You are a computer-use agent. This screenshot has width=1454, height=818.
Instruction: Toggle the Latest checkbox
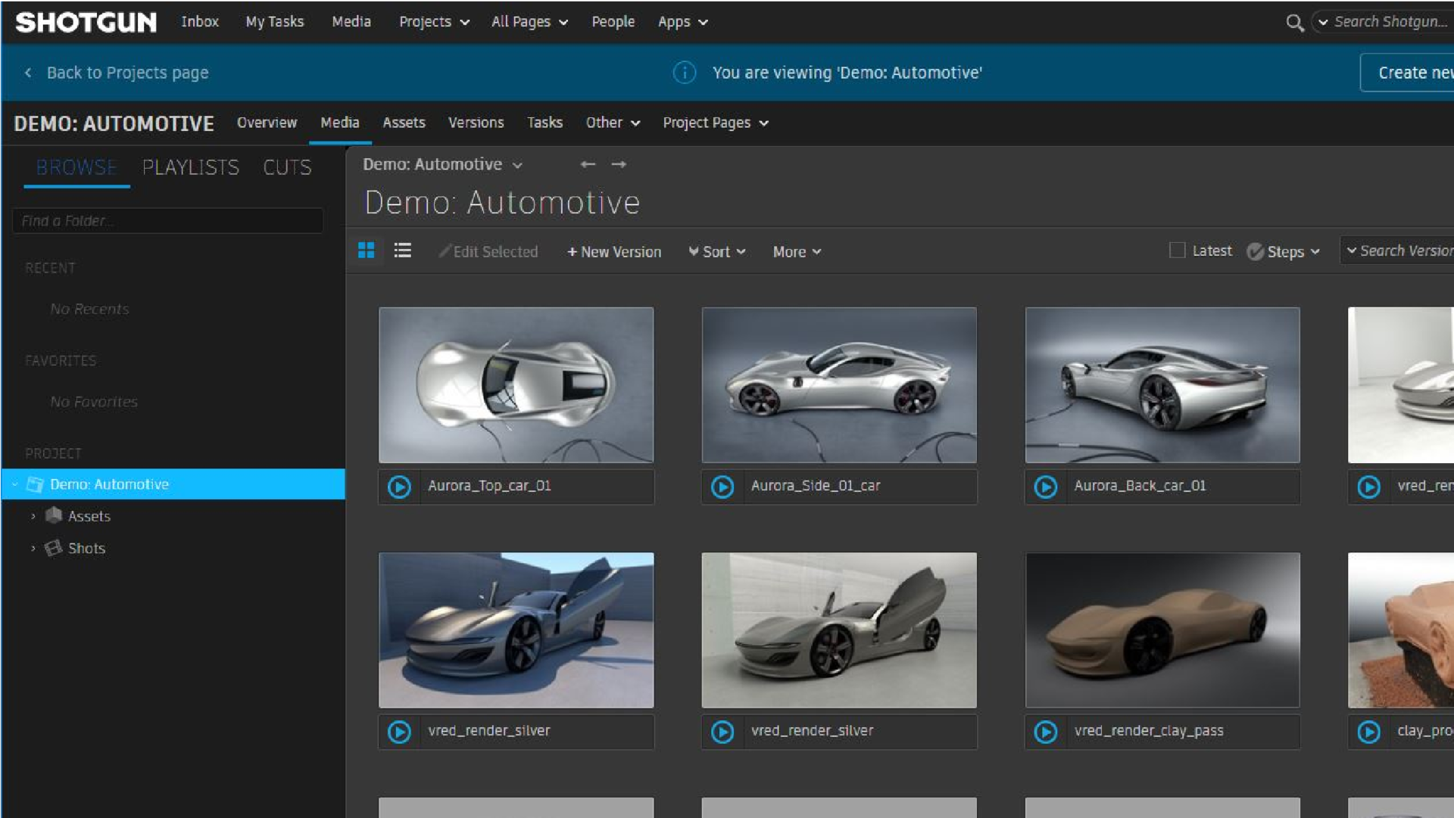click(1177, 250)
